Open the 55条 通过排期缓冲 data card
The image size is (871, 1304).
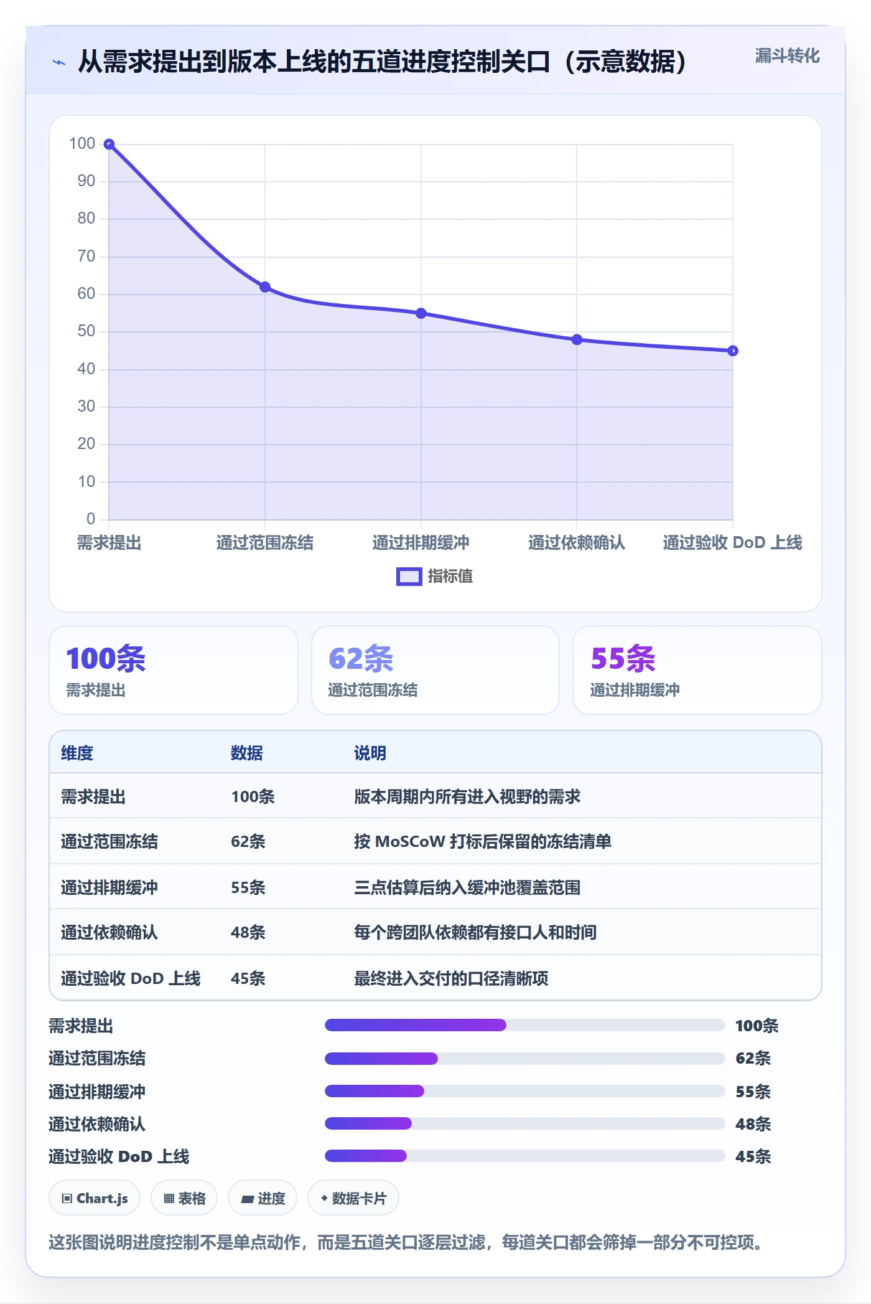pos(697,670)
